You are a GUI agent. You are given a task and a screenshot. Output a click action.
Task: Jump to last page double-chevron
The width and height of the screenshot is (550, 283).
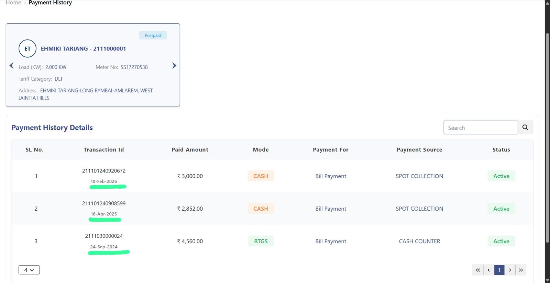point(521,270)
